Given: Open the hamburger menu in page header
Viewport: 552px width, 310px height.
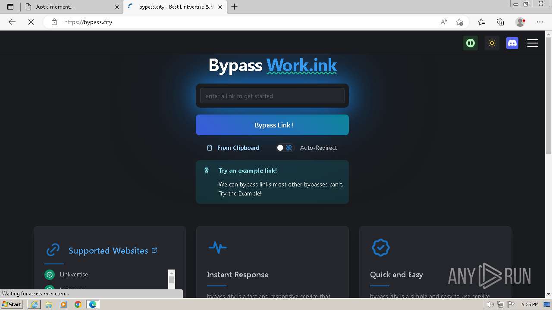Looking at the screenshot, I should [x=533, y=43].
